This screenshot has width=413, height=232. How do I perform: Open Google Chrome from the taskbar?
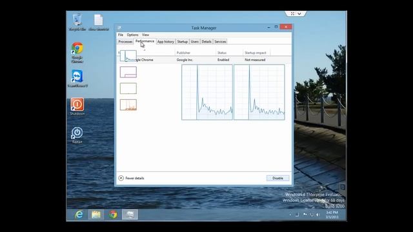pos(114,215)
